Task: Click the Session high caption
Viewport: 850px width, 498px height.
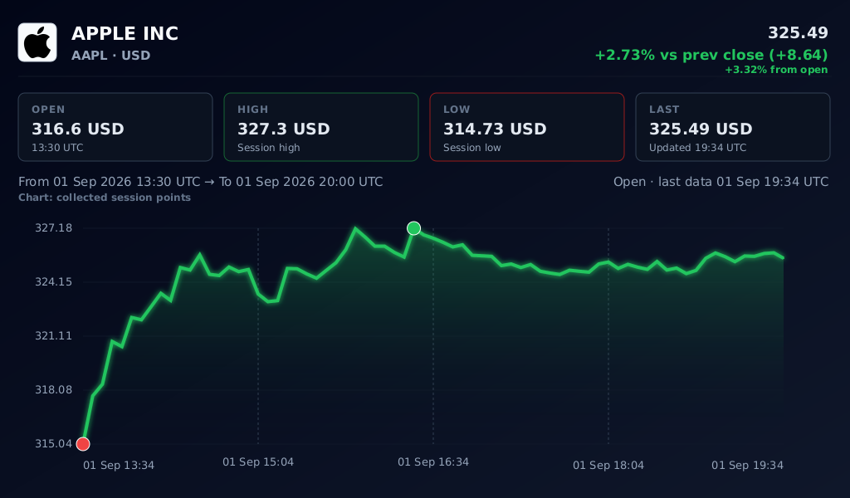Action: tap(268, 148)
